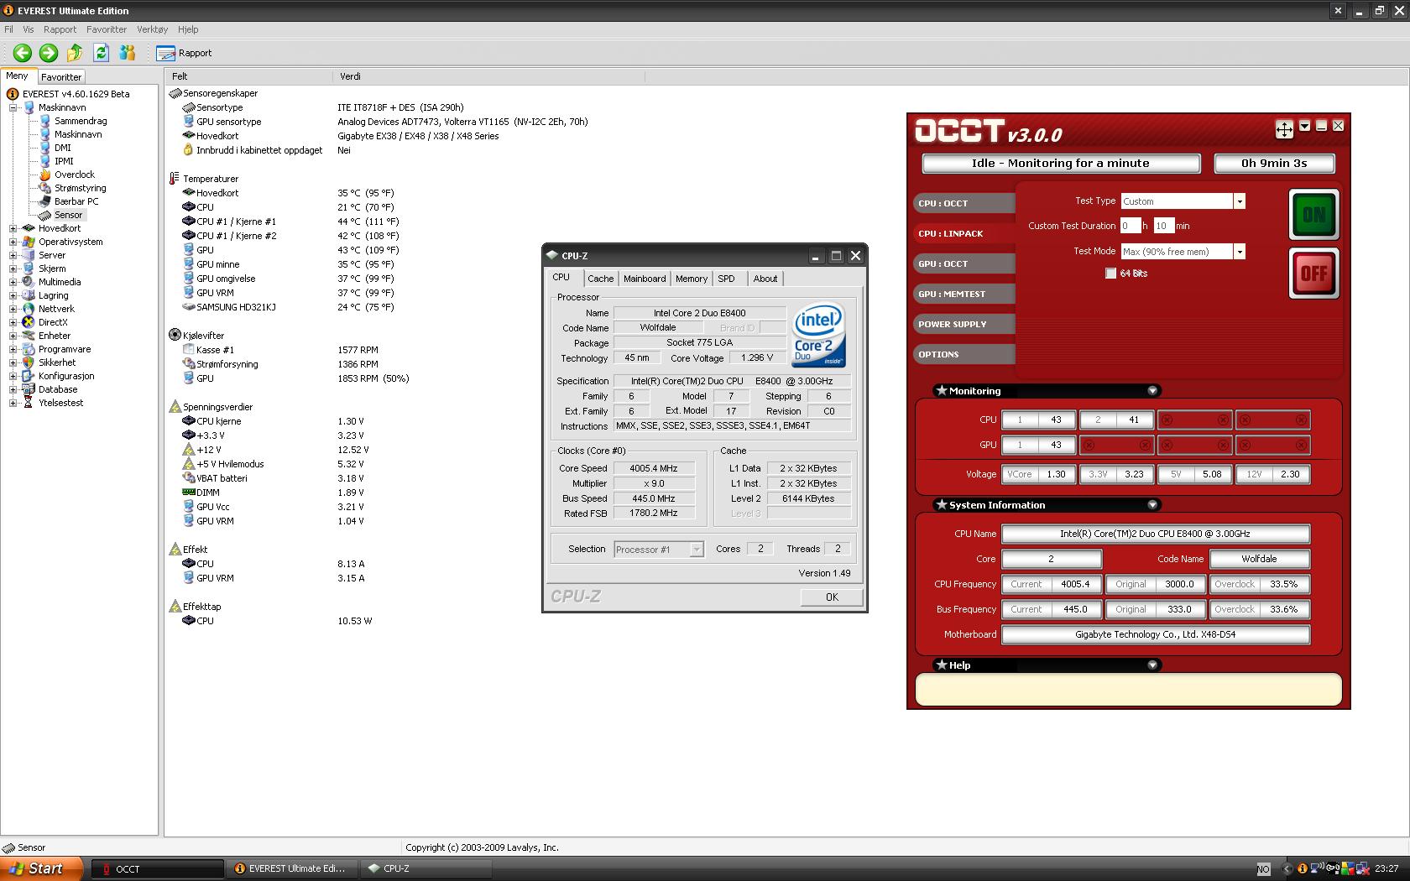The image size is (1410, 881).
Task: Open the Verktøy menu
Action: (153, 29)
